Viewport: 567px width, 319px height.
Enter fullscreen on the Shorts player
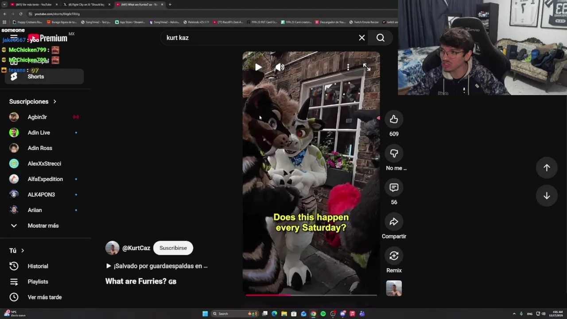tap(367, 67)
